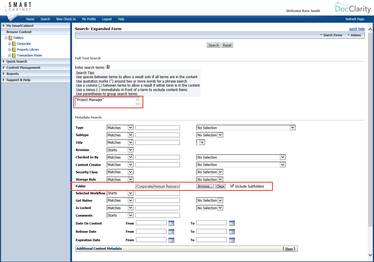The image size is (374, 262).
Task: Uncheck the Include Subfolders checkbox
Action: click(232, 185)
